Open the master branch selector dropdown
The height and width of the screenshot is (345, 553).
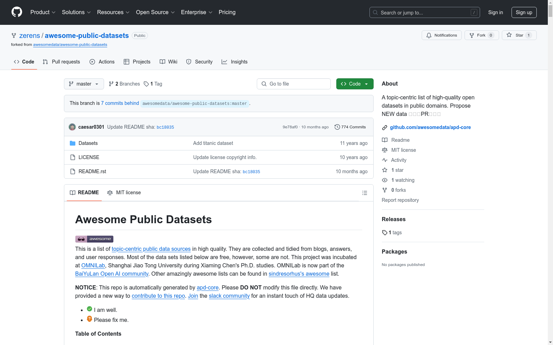(84, 84)
